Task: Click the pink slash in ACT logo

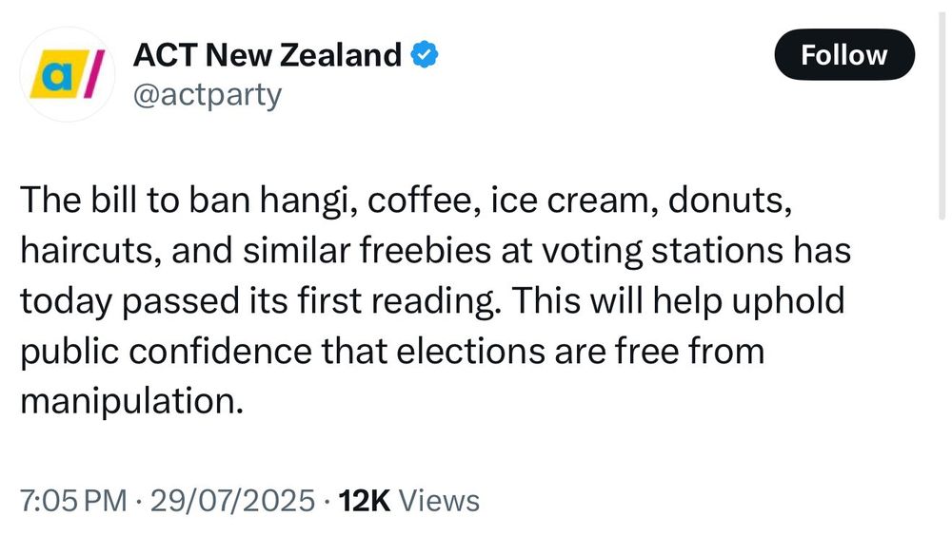Action: 93,74
